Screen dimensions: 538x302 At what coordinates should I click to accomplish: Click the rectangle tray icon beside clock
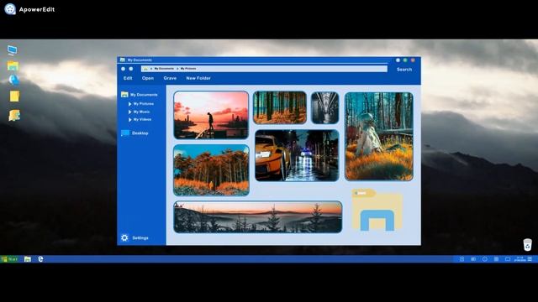coord(508,259)
